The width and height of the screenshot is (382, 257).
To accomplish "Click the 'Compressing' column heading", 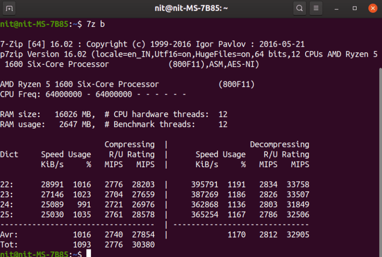I will [129, 144].
